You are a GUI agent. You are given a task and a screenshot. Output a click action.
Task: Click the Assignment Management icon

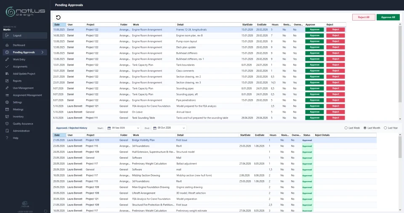[x=7, y=95]
